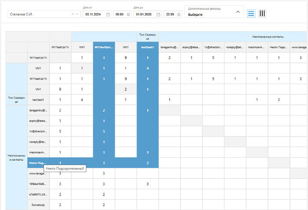Click the end date field 01.01.2026
308x210 pixels.
(x=144, y=14)
